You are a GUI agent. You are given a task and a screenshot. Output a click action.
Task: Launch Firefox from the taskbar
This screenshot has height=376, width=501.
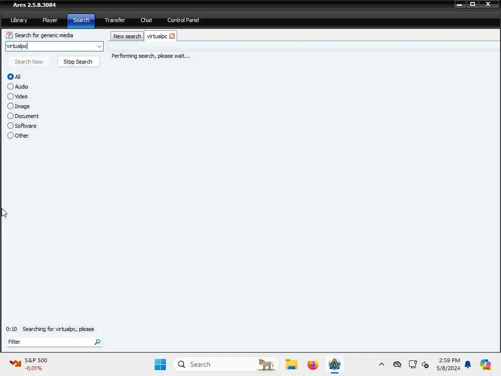[x=313, y=364]
